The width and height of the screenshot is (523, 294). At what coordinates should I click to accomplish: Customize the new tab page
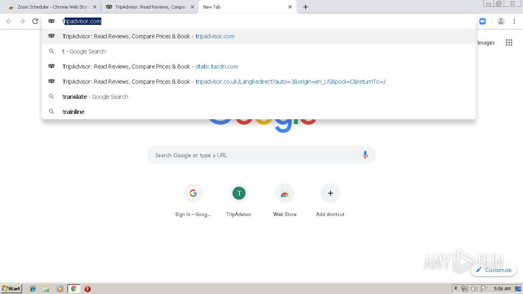click(494, 270)
